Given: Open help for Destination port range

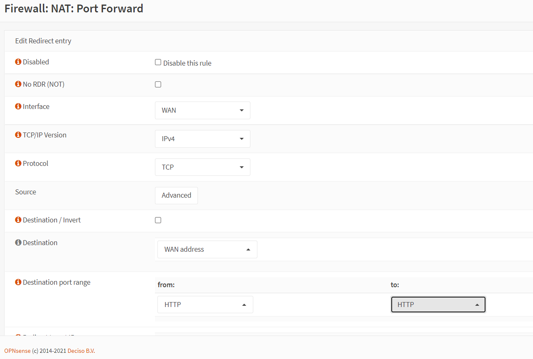Looking at the screenshot, I should (18, 282).
